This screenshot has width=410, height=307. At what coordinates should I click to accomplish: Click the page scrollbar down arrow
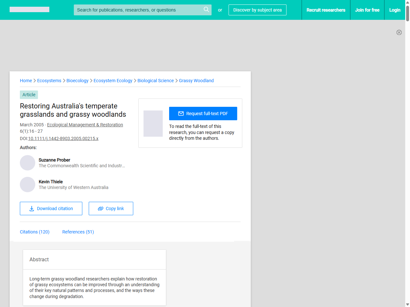click(407, 304)
